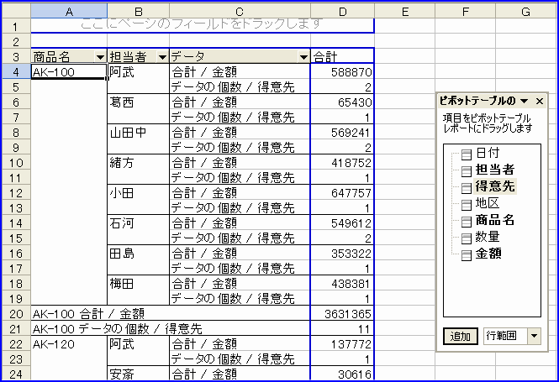Select column D header
559x382 pixels.
342,12
